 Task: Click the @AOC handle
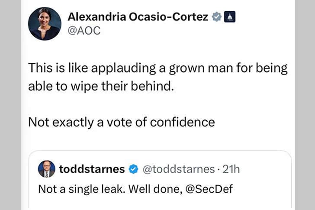pyautogui.click(x=84, y=31)
